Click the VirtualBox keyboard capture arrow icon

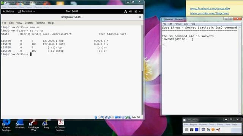(x=130, y=117)
